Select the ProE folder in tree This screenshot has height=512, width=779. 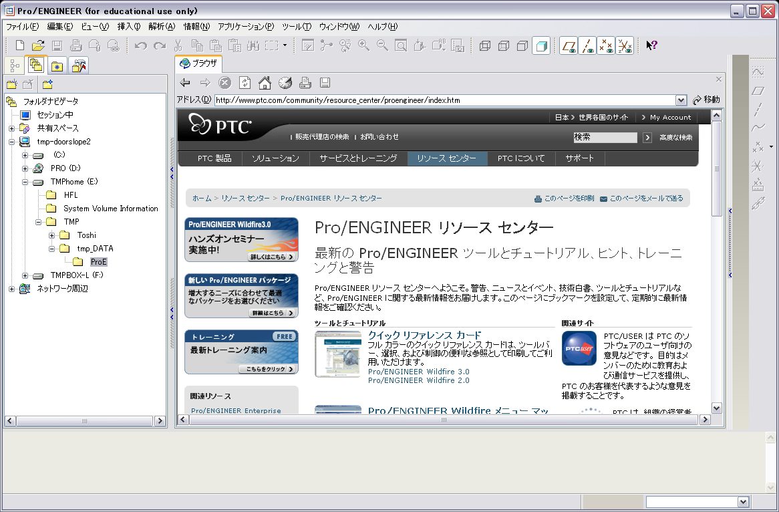click(98, 262)
